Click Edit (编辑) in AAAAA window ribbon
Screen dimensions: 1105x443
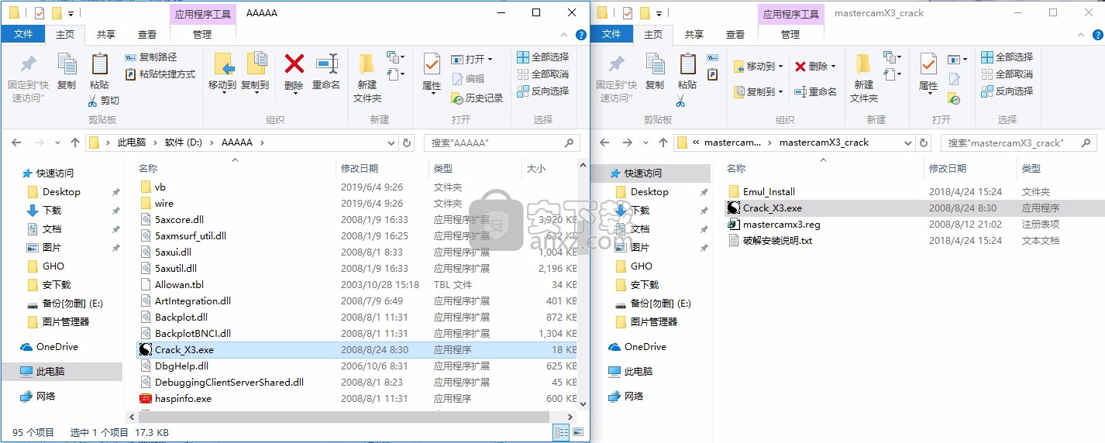point(468,78)
